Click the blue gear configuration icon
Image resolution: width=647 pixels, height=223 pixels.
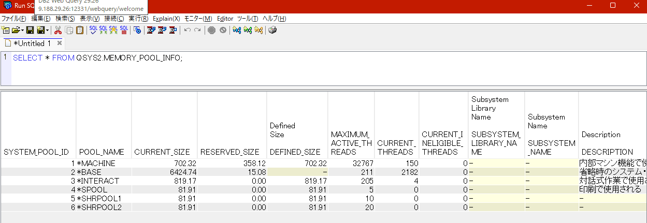pos(137,30)
